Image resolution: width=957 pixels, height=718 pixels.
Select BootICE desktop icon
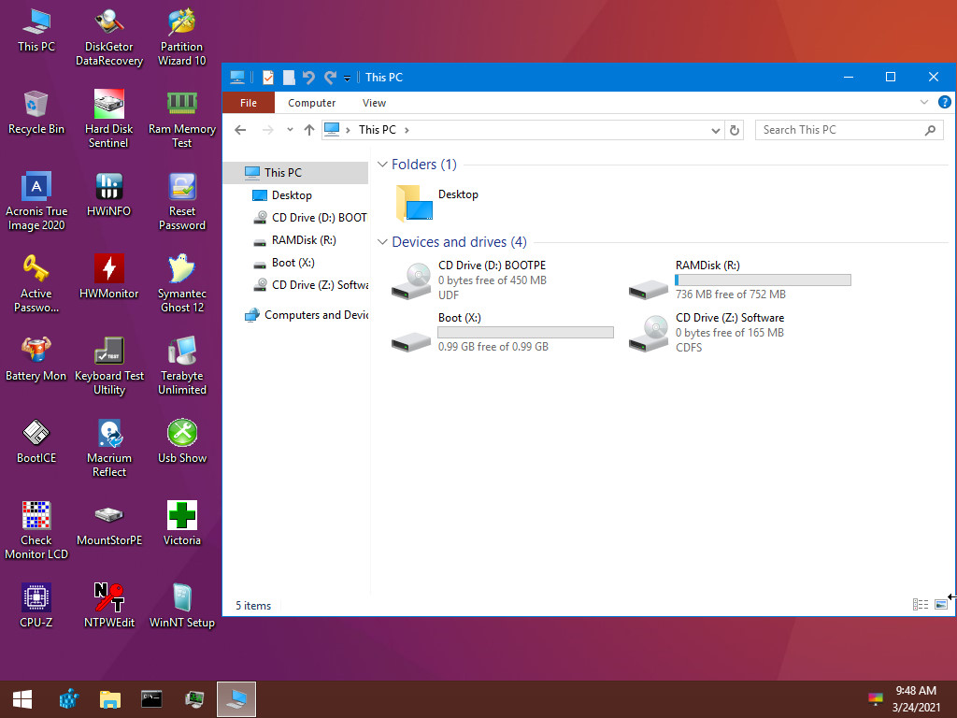pos(36,441)
